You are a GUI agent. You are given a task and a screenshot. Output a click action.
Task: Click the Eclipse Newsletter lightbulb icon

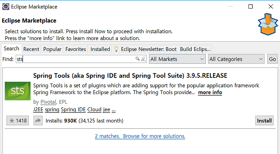tap(116, 49)
